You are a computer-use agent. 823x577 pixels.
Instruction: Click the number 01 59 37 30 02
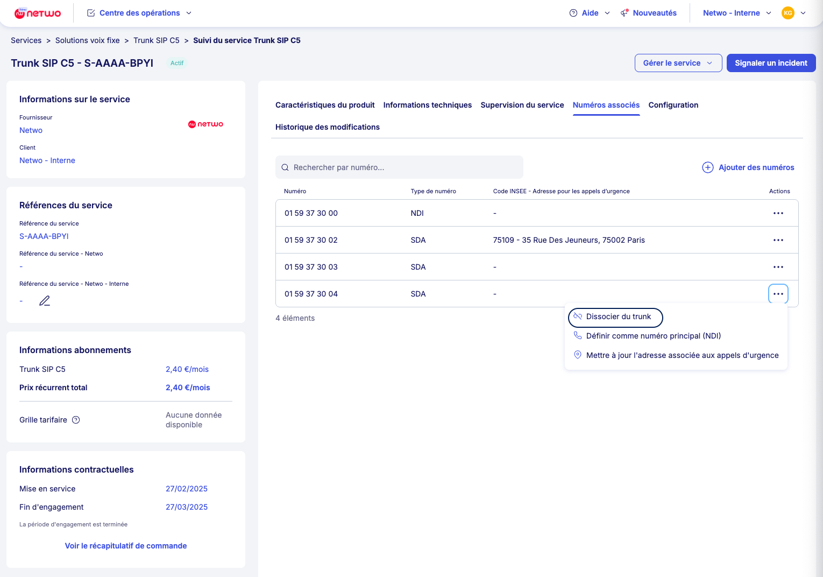311,240
